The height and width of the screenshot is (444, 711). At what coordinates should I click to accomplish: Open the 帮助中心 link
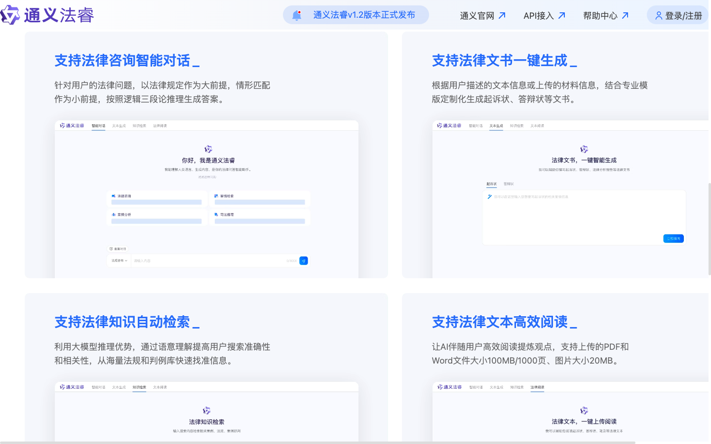606,16
